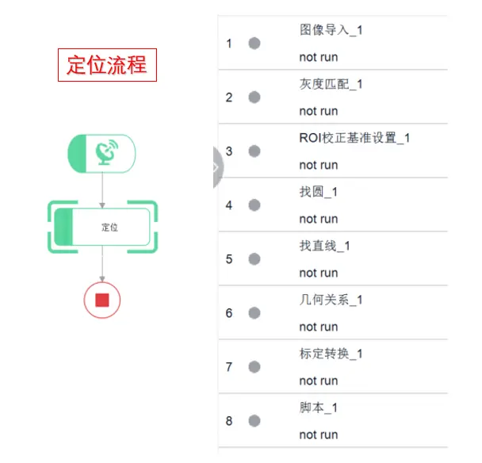The height and width of the screenshot is (463, 482).
Task: Click status dot for 脚本_1
Action: pos(254,421)
